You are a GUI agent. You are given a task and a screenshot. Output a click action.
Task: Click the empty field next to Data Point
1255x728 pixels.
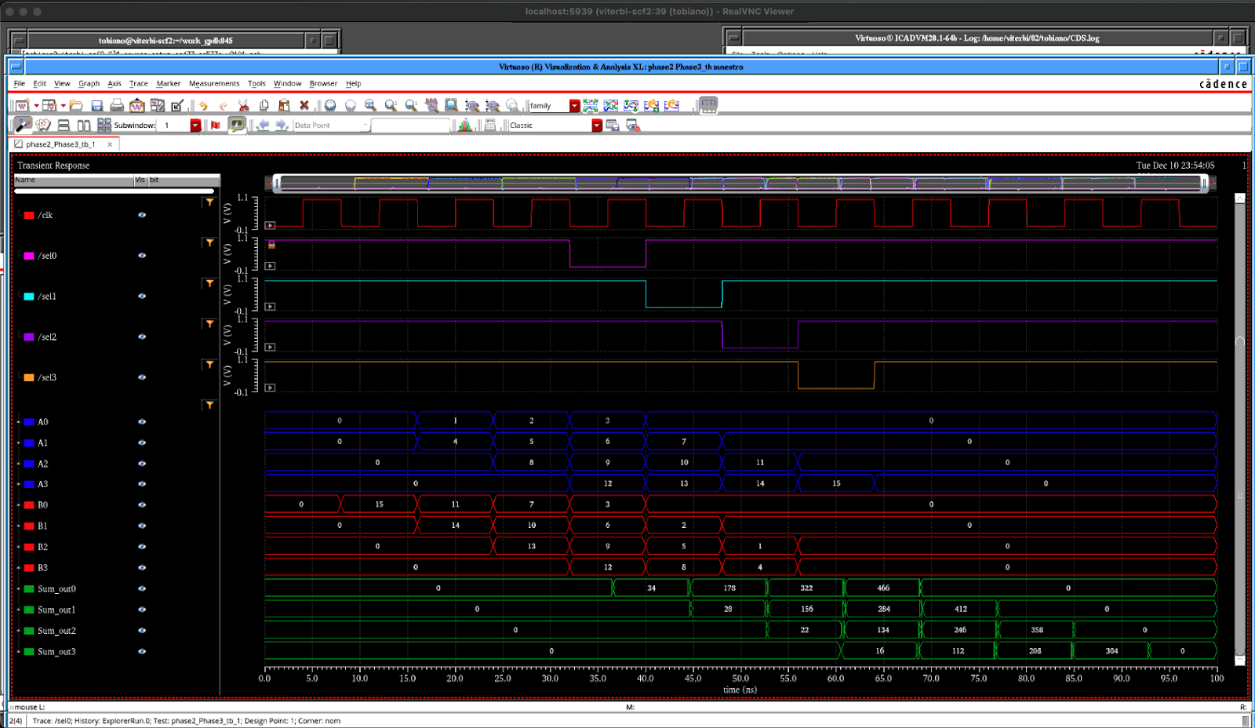click(x=411, y=126)
